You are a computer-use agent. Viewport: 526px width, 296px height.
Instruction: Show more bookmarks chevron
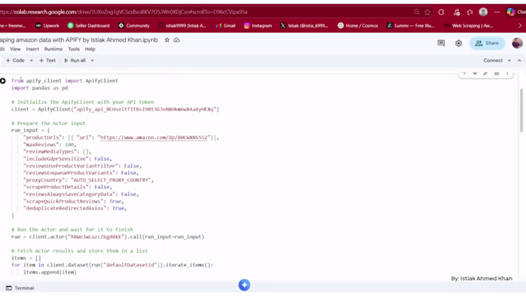click(520, 26)
